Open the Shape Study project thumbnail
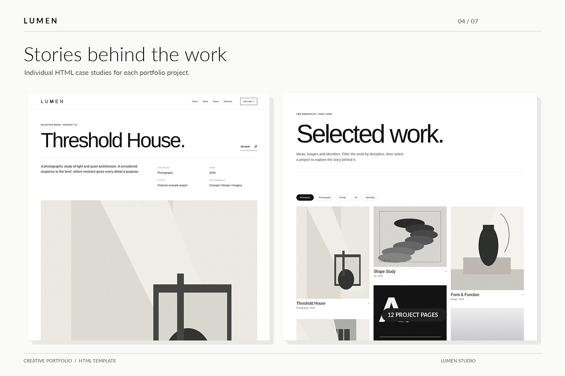 pyautogui.click(x=410, y=236)
